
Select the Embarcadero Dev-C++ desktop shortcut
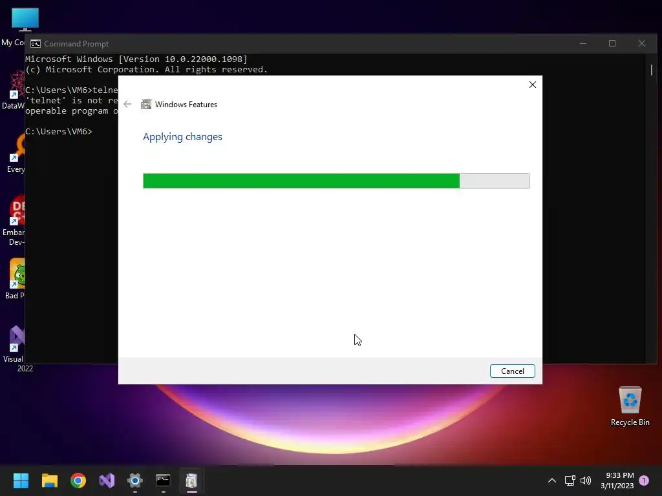14,221
